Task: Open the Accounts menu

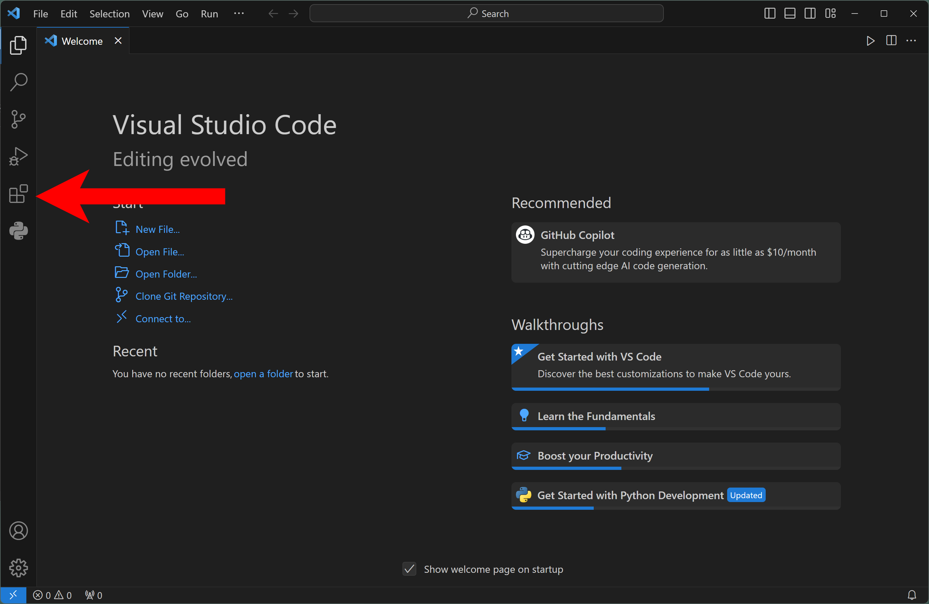Action: (x=18, y=531)
